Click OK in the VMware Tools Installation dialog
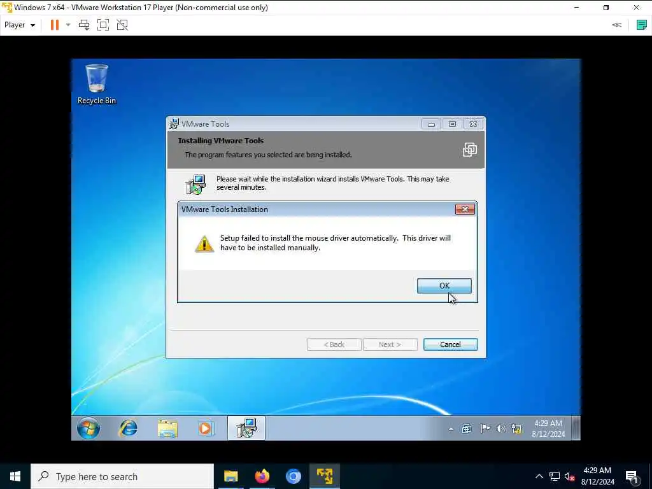652x489 pixels. click(x=444, y=286)
